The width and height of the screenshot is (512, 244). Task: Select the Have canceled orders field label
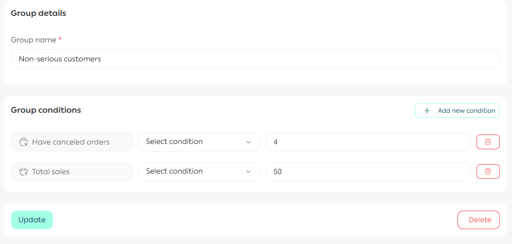point(71,142)
